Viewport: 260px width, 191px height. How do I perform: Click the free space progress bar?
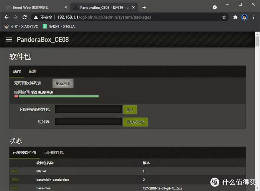(x=57, y=96)
